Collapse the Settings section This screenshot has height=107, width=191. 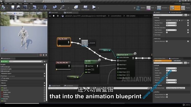click(x=154, y=18)
